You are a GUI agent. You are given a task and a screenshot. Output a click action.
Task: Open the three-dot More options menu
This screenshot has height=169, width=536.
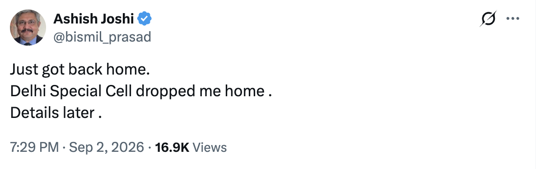(513, 19)
